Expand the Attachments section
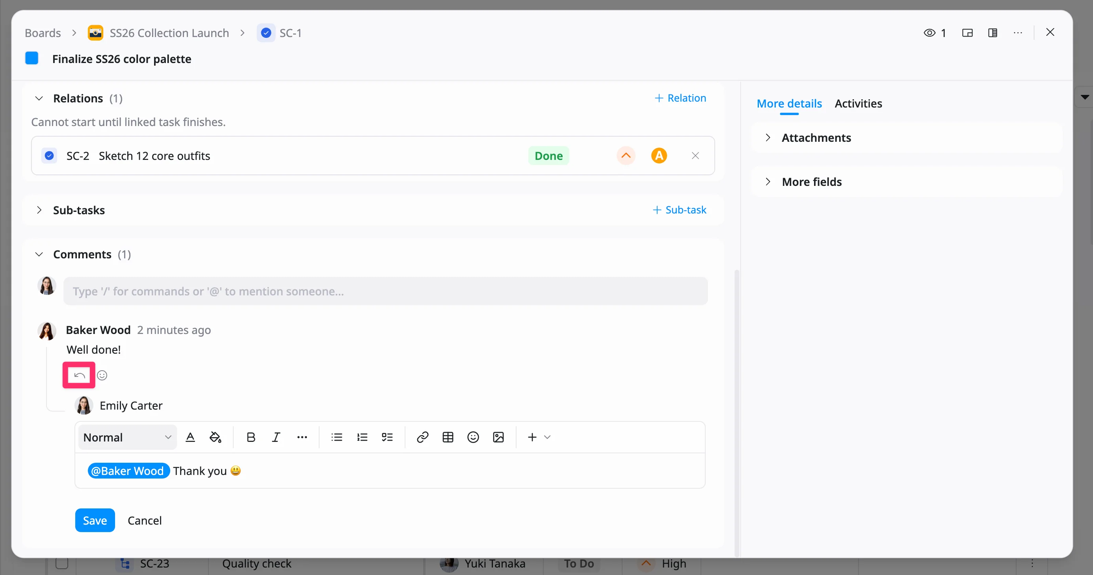The width and height of the screenshot is (1093, 575). [768, 137]
